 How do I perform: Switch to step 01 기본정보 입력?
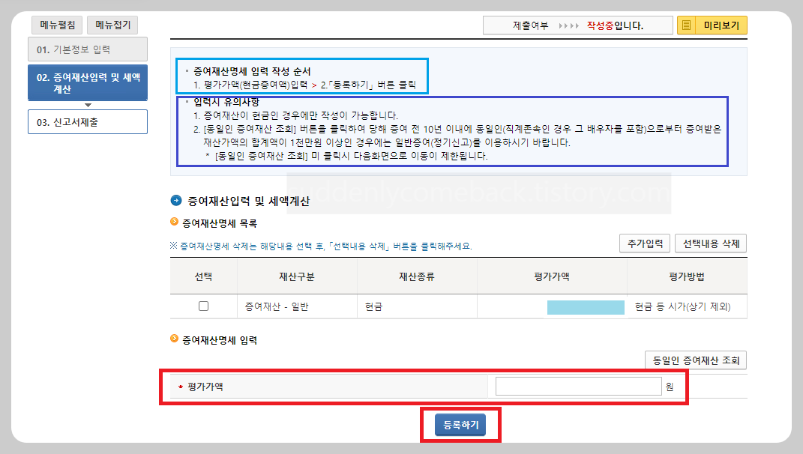pyautogui.click(x=87, y=50)
